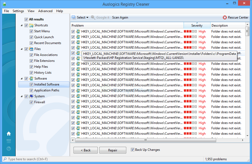
Task: Open the Advanced menu
Action: 45,11
